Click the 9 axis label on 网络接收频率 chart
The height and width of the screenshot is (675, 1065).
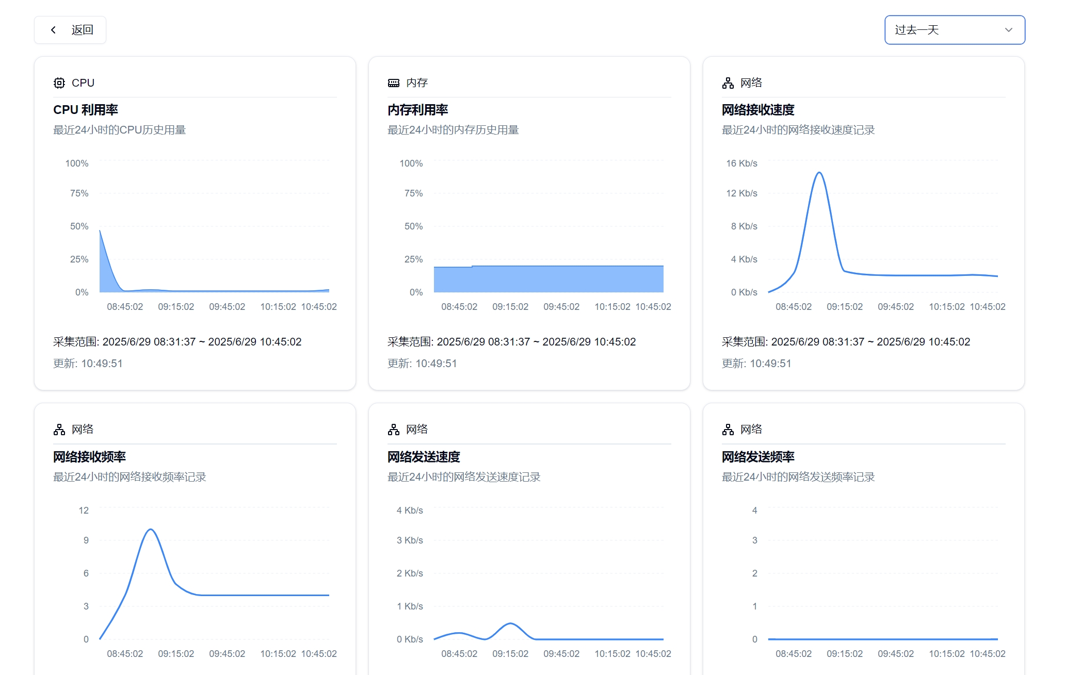point(86,540)
